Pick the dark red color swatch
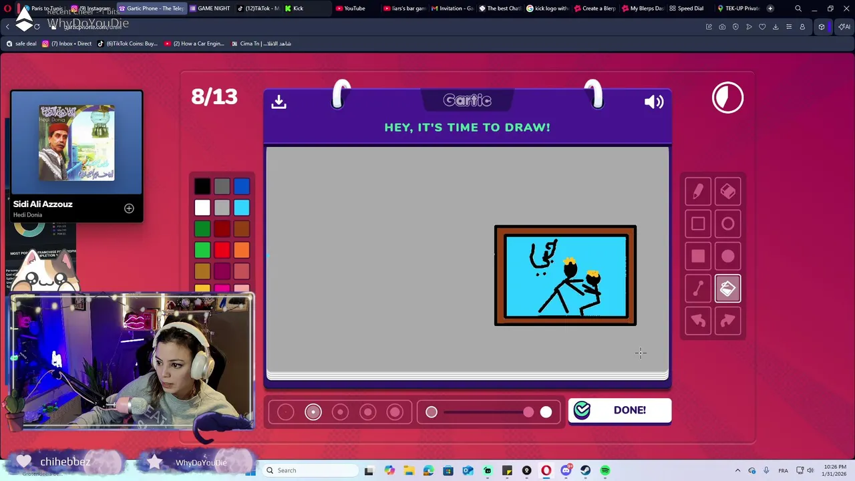The height and width of the screenshot is (481, 855). pos(222,229)
